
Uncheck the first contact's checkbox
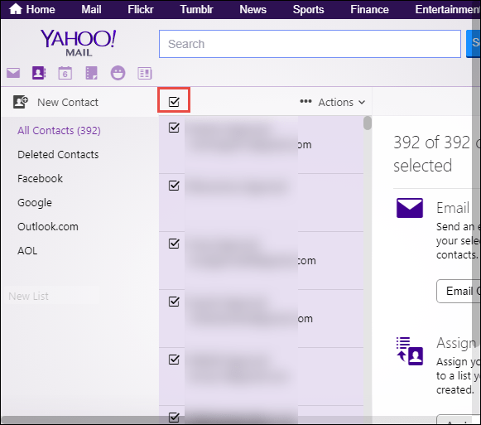point(174,128)
